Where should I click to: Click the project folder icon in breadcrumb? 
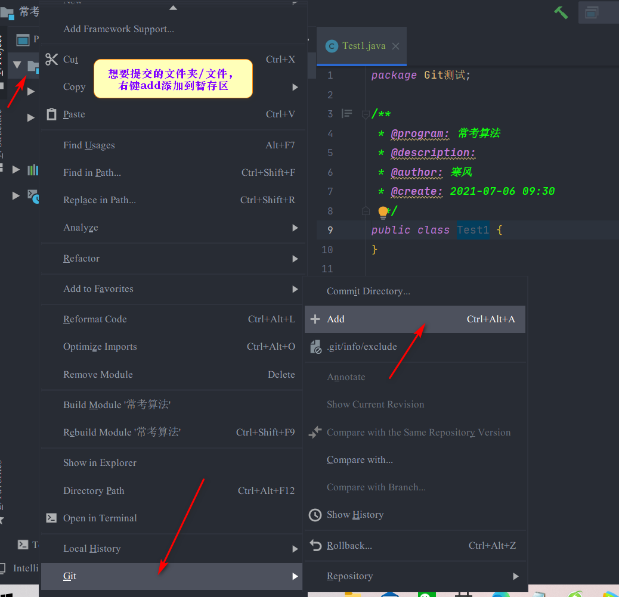click(7, 13)
